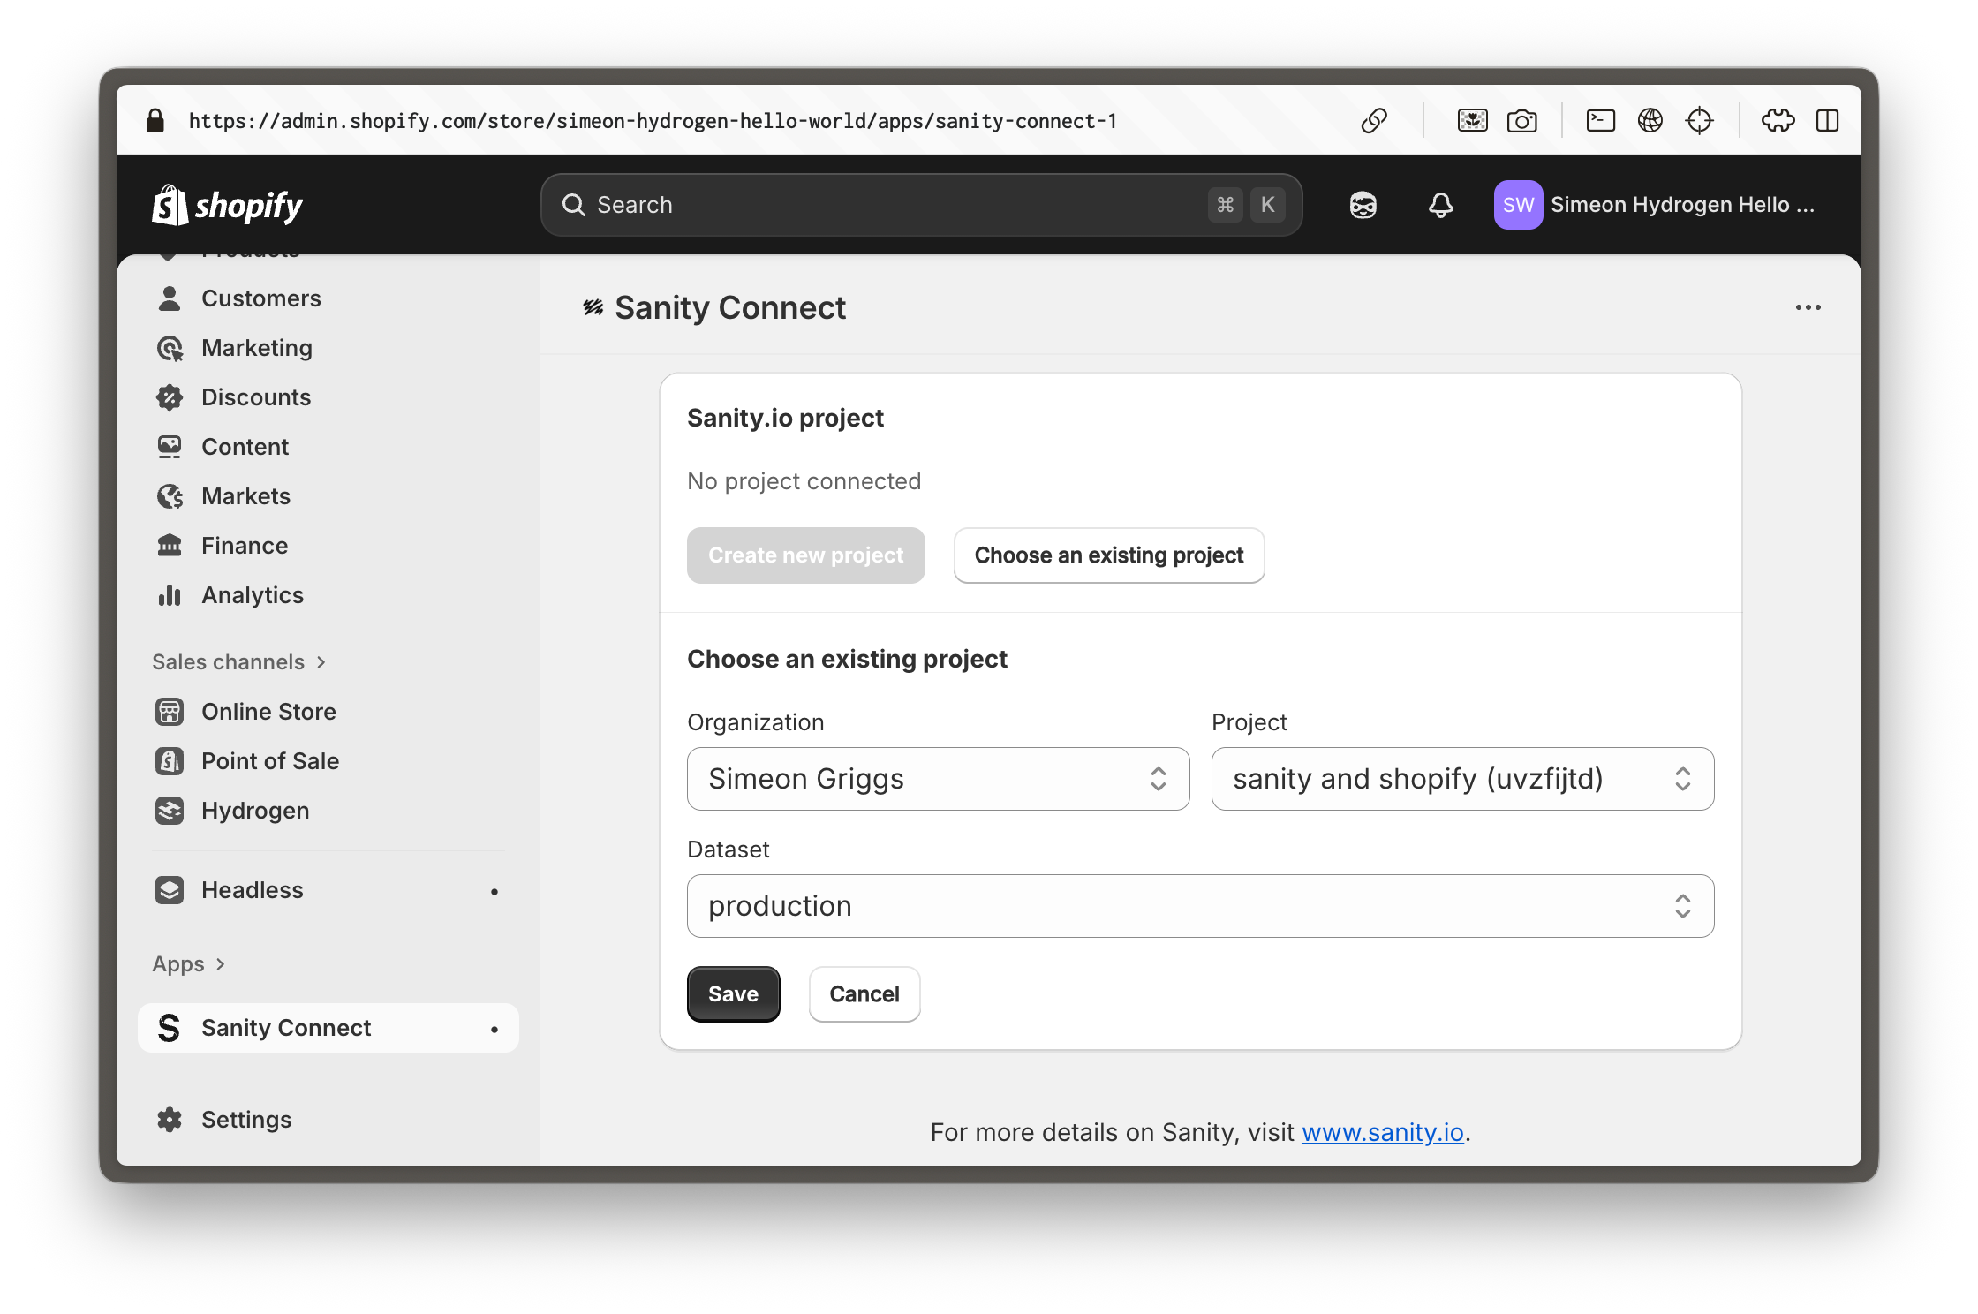Click the Headless app icon

tap(170, 890)
